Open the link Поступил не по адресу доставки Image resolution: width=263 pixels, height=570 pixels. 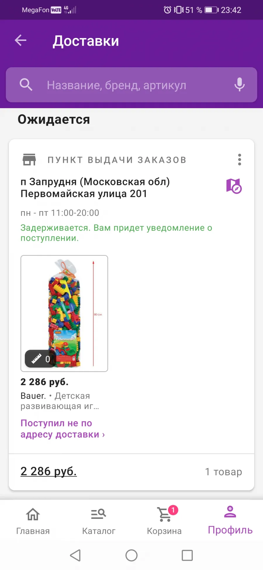[63, 429]
